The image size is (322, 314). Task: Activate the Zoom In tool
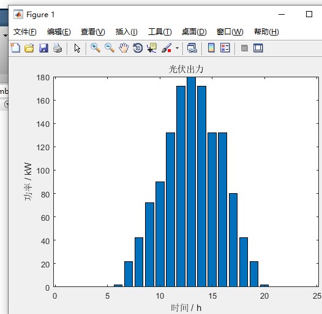(x=95, y=48)
